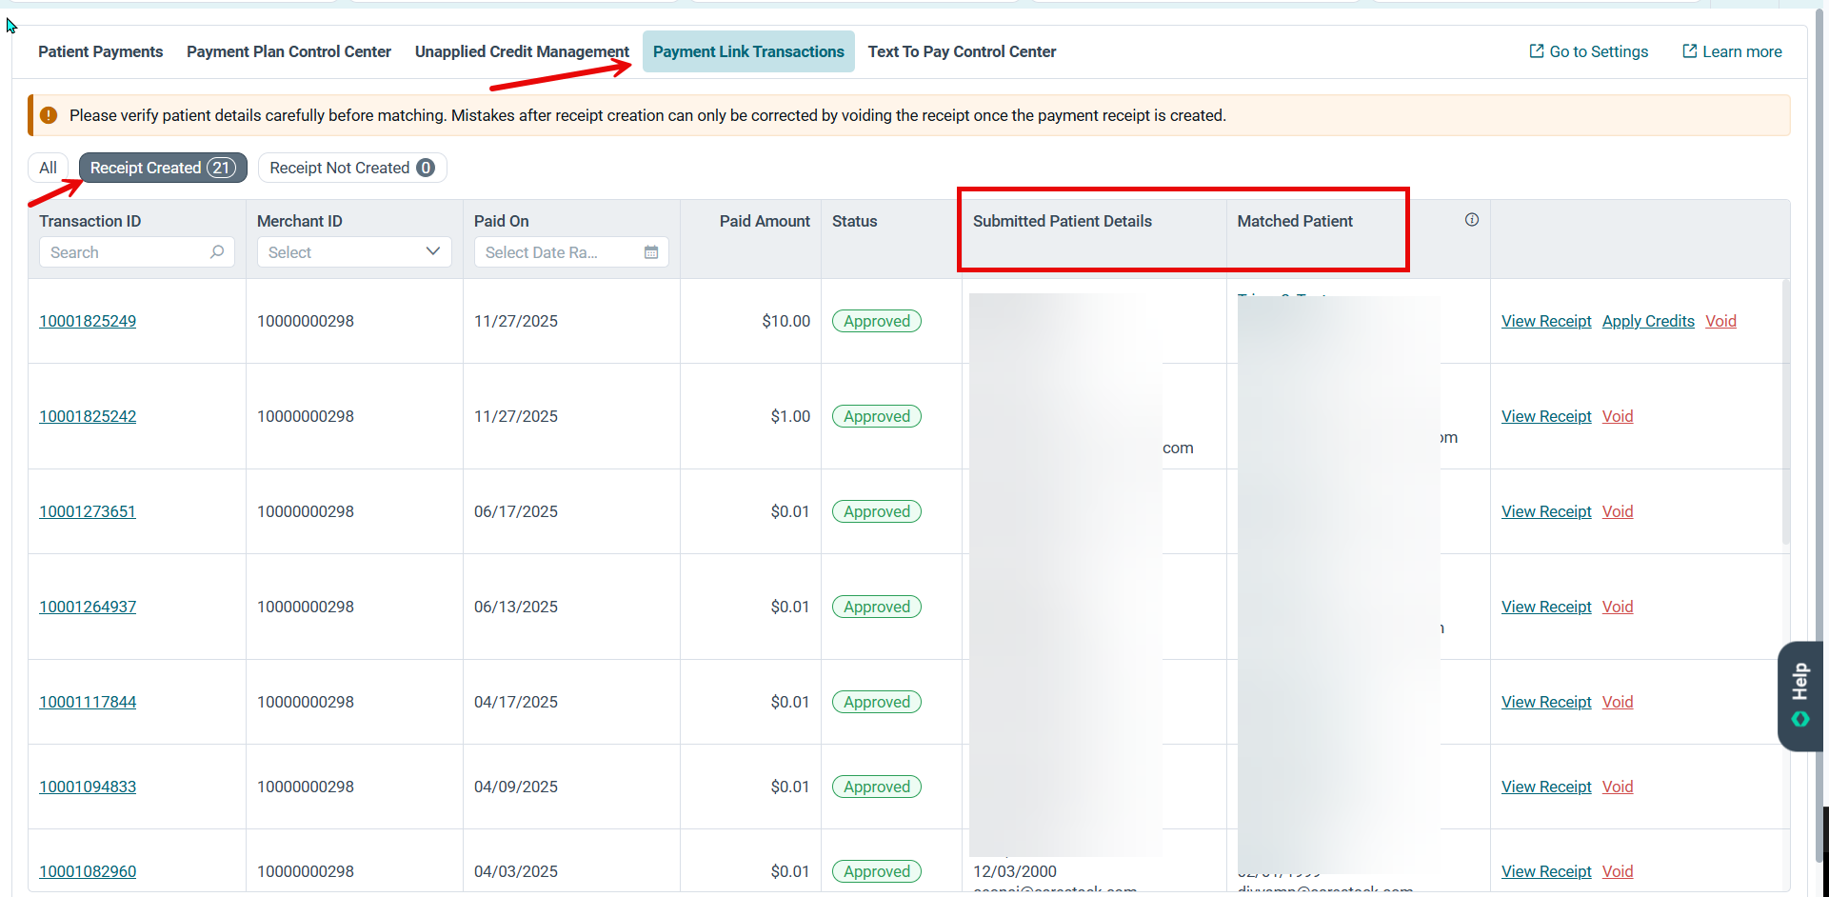1829x897 pixels.
Task: Click the 06/13/2025 paid date
Action: pos(516,607)
